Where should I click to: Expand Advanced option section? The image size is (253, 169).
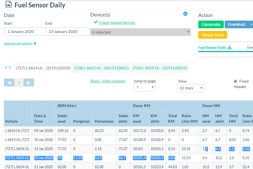tap(20, 44)
